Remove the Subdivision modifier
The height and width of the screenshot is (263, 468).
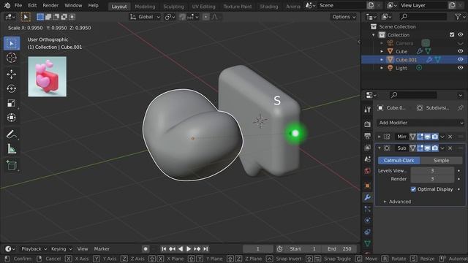pos(450,148)
